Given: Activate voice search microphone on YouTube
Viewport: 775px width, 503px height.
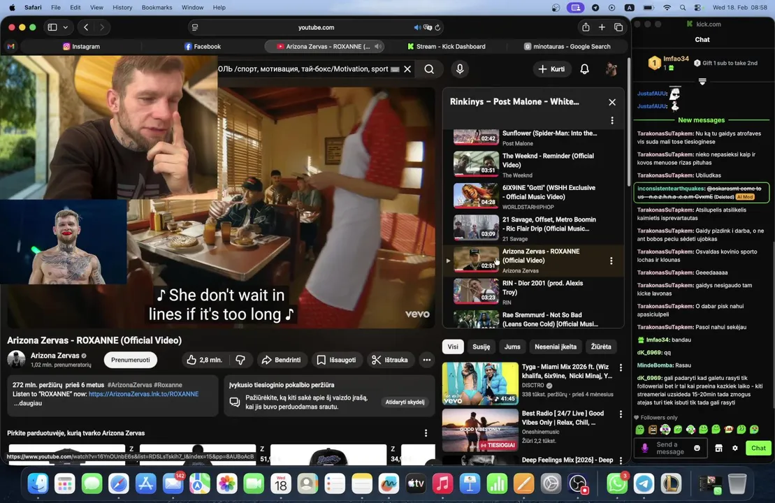Looking at the screenshot, I should [x=460, y=69].
